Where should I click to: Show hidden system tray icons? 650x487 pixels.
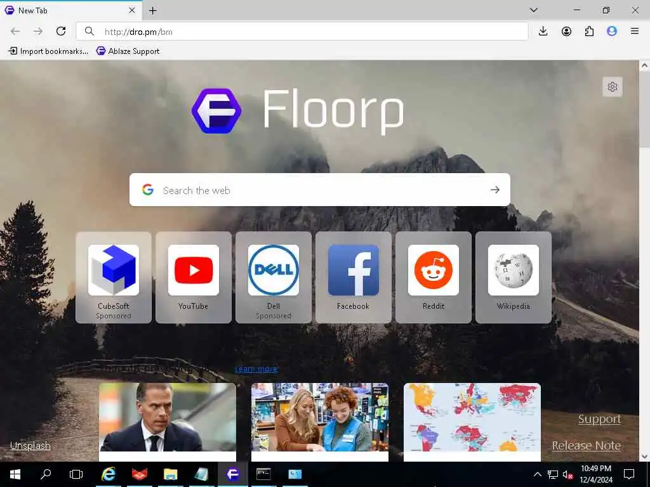537,474
